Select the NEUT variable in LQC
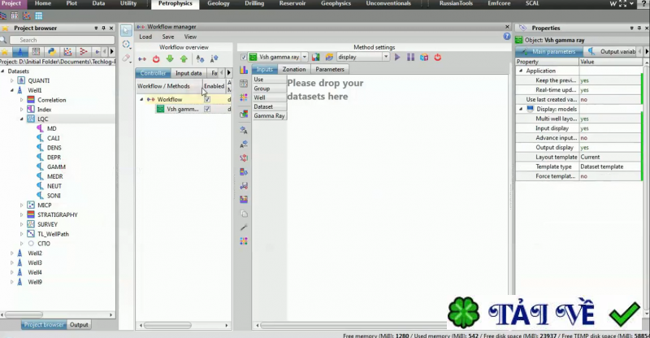 54,186
